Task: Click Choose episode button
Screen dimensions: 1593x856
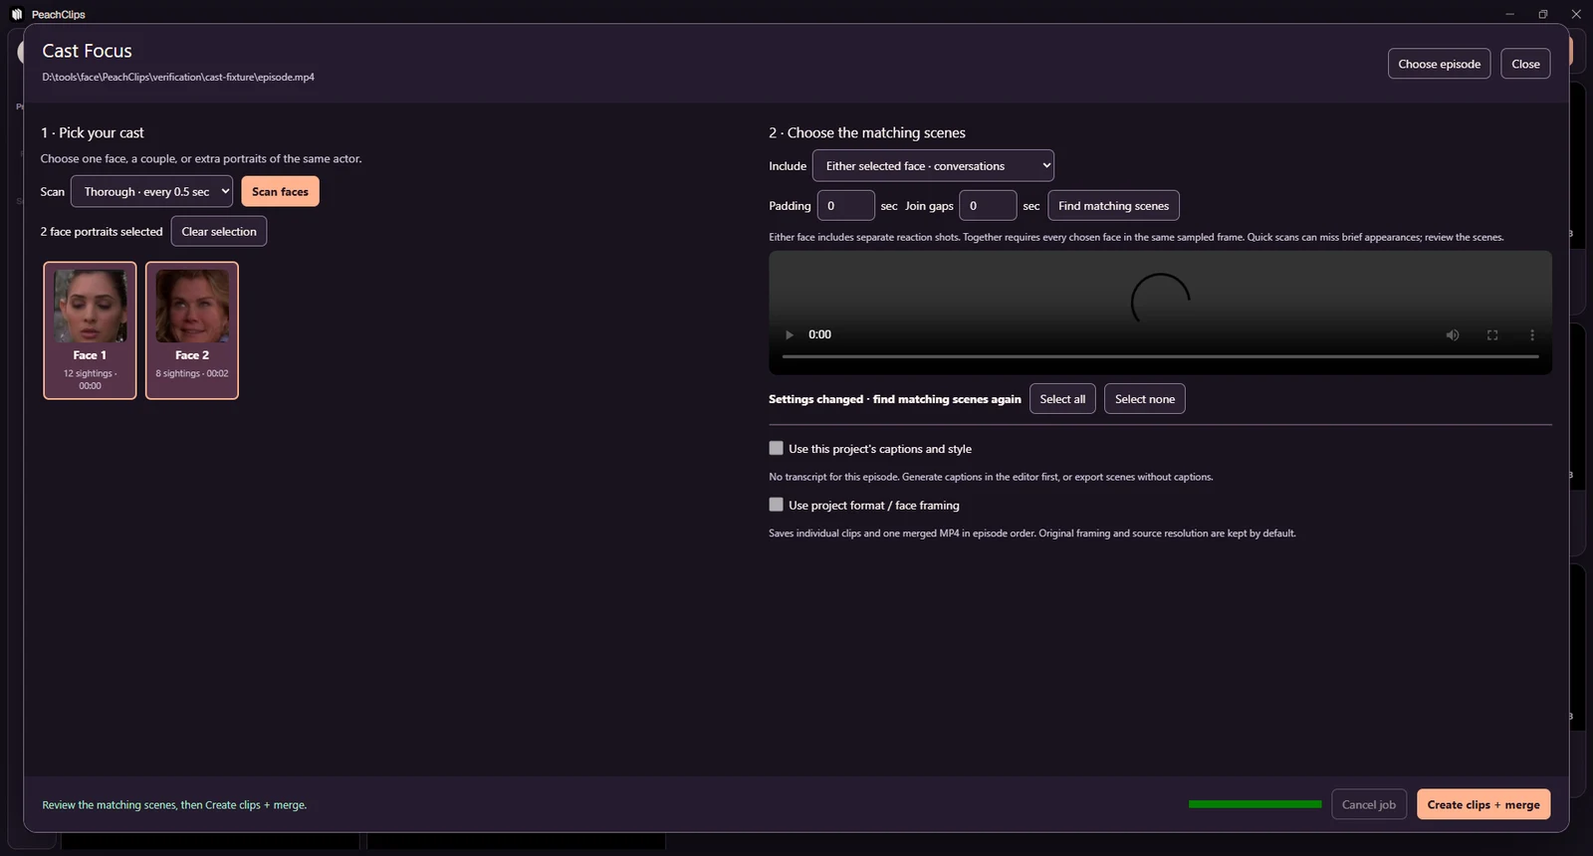Action: pos(1439,64)
